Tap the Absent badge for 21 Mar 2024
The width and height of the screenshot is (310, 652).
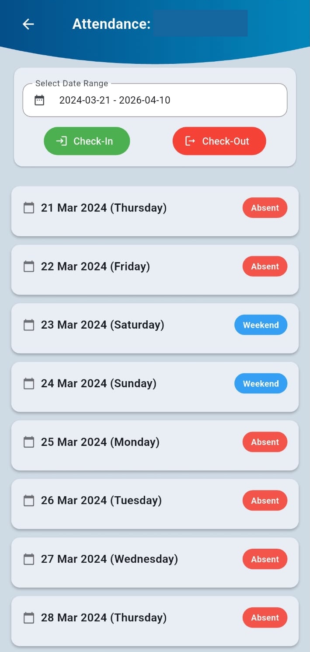point(265,208)
